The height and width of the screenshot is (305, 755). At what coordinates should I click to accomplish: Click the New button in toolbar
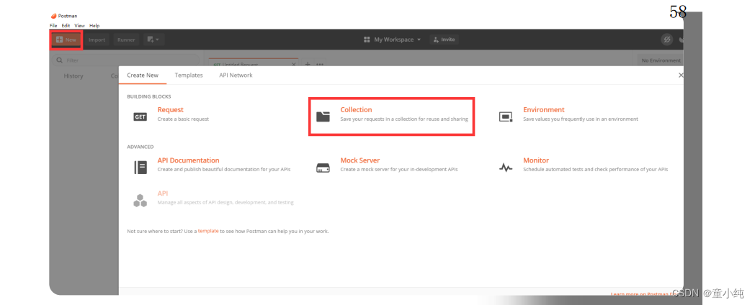66,40
